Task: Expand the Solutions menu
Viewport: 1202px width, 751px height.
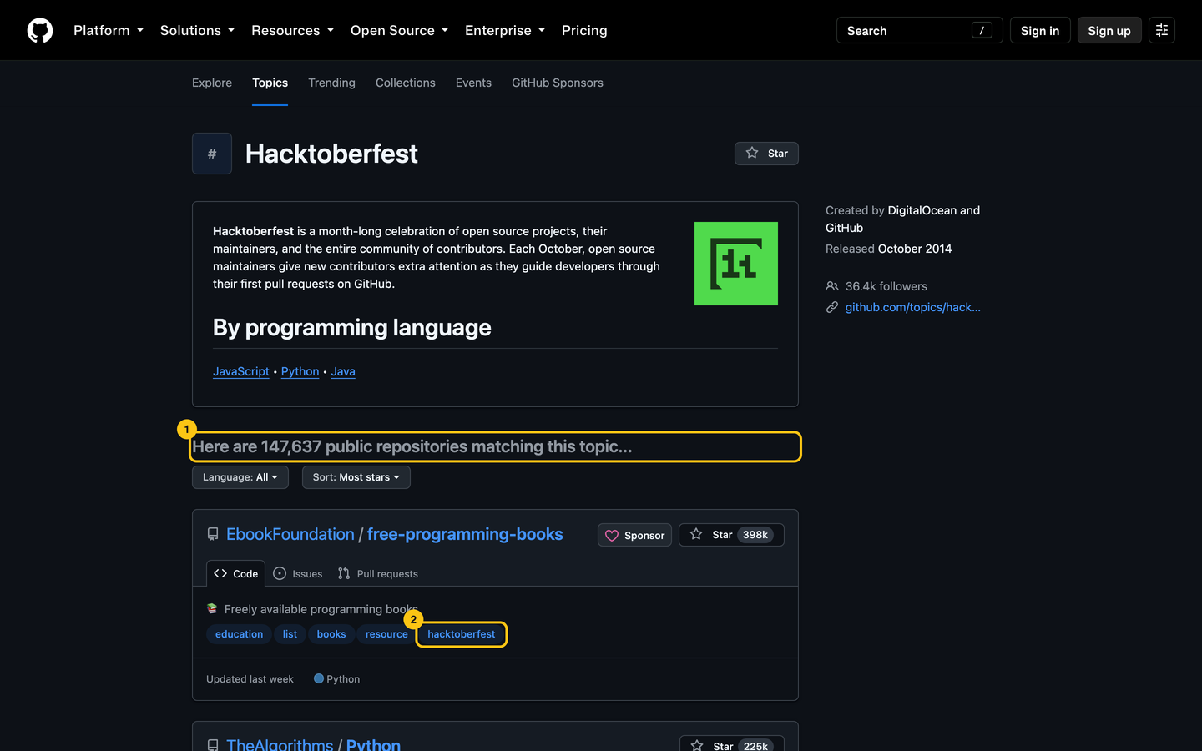Action: pyautogui.click(x=197, y=30)
